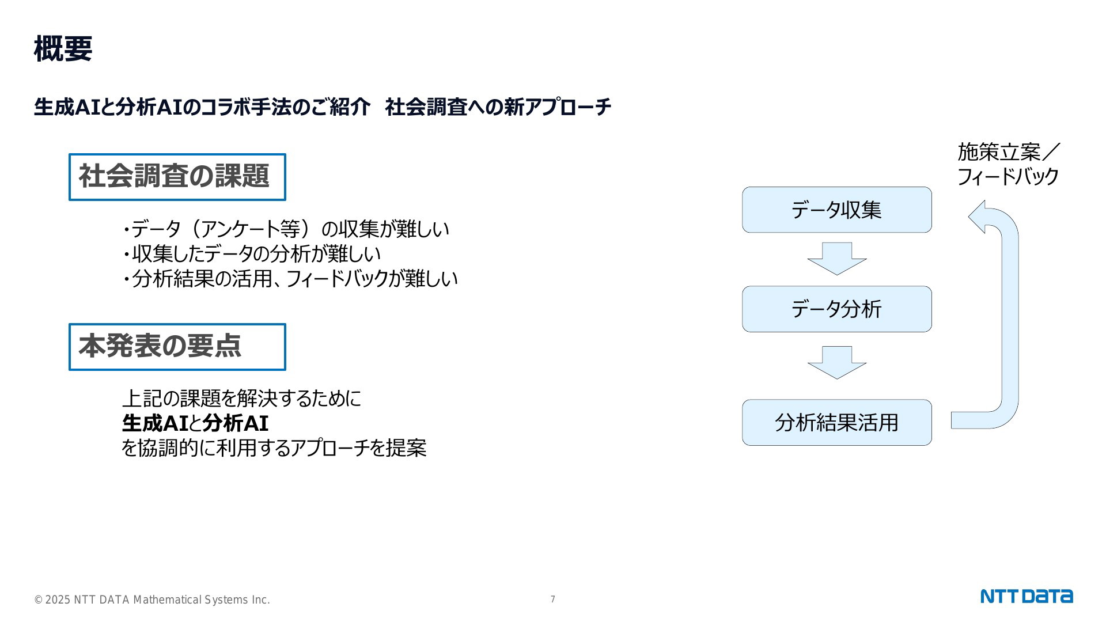Click the データ分析 flow box
The width and height of the screenshot is (1106, 622).
(x=836, y=309)
